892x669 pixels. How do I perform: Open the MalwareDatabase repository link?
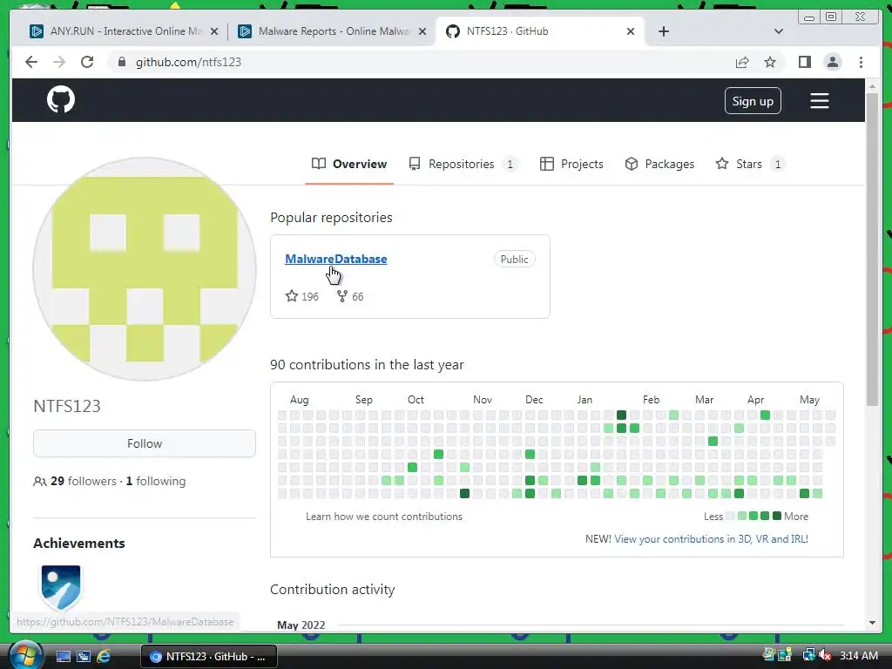tap(335, 259)
